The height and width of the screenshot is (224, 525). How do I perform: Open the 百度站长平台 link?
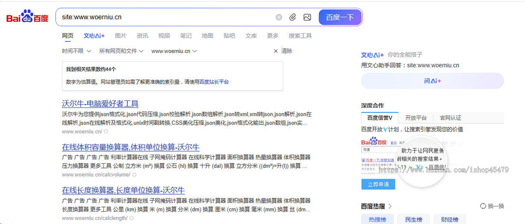214,82
